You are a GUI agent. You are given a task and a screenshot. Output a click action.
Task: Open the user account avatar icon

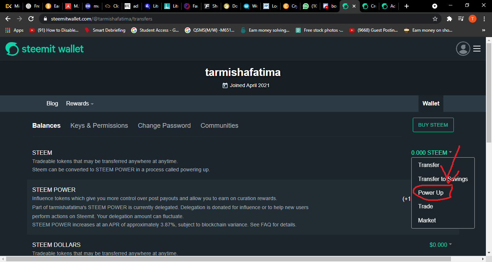(463, 49)
